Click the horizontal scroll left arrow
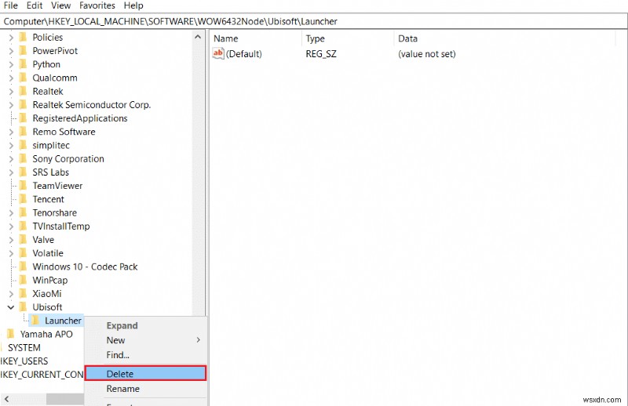Viewport: 628px width, 406px height. [6, 399]
